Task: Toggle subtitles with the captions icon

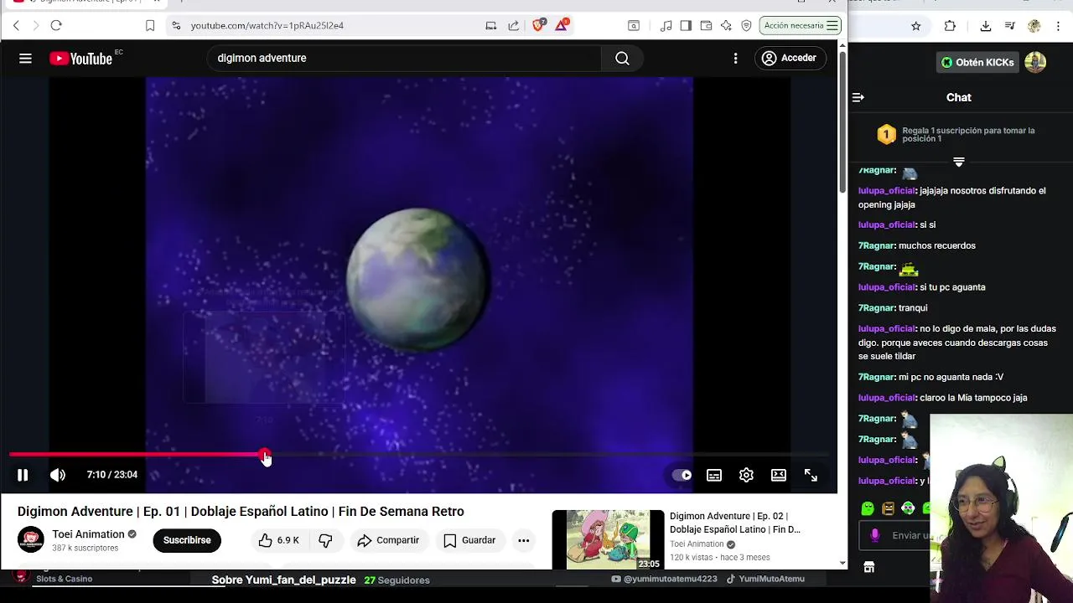Action: coord(714,475)
